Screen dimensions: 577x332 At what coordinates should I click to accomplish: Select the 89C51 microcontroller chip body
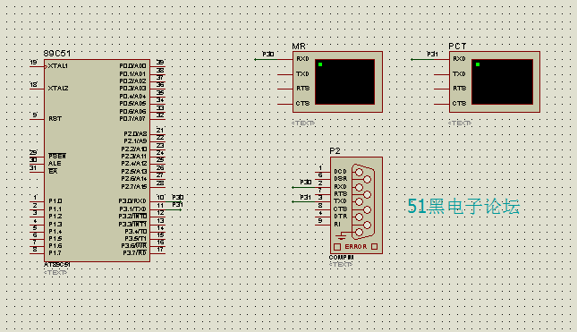(x=97, y=160)
